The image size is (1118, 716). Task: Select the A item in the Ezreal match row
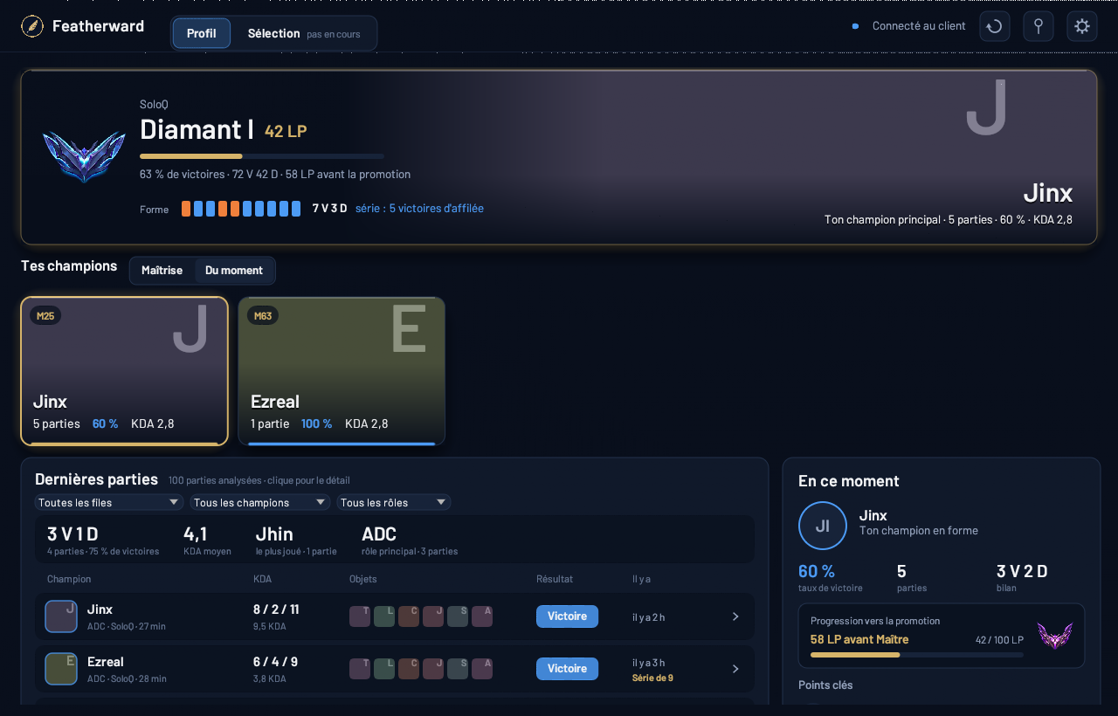pyautogui.click(x=482, y=669)
